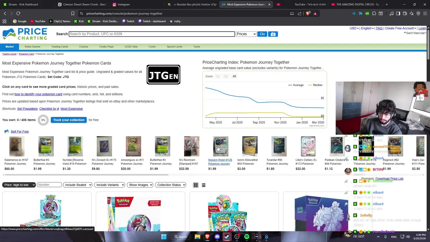Open bookmarks apps grid icon

pyautogui.click(x=4, y=21)
